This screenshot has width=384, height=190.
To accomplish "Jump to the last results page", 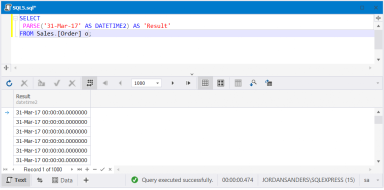I will [x=188, y=83].
